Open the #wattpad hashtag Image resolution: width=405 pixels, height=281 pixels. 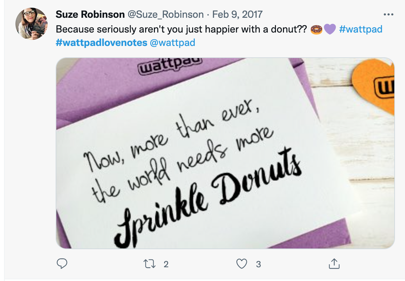(361, 29)
